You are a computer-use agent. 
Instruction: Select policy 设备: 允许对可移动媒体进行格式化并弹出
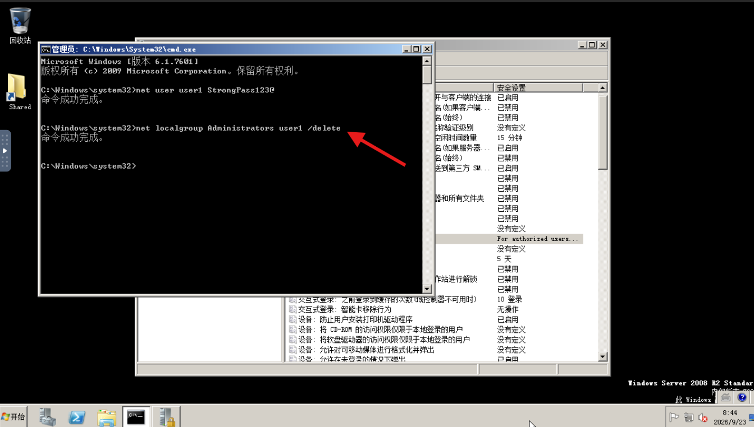[367, 350]
